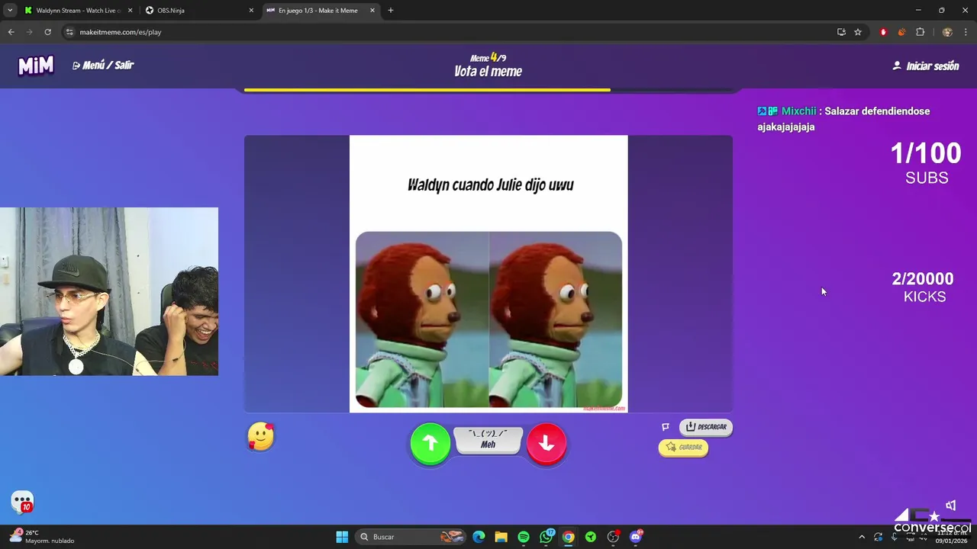977x549 pixels.
Task: Close the OBS.Ninja tab
Action: 251,11
